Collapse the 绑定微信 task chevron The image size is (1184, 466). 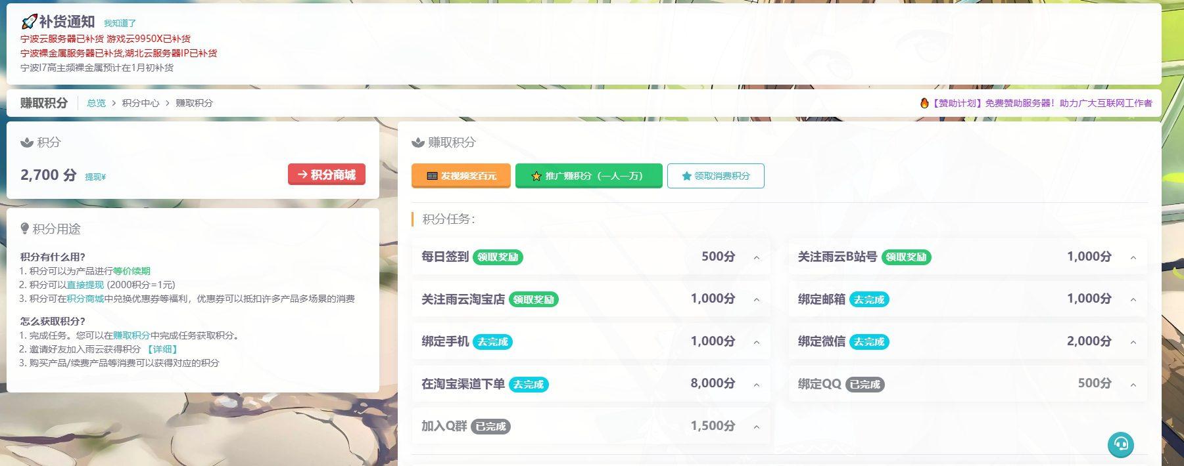pos(1133,342)
